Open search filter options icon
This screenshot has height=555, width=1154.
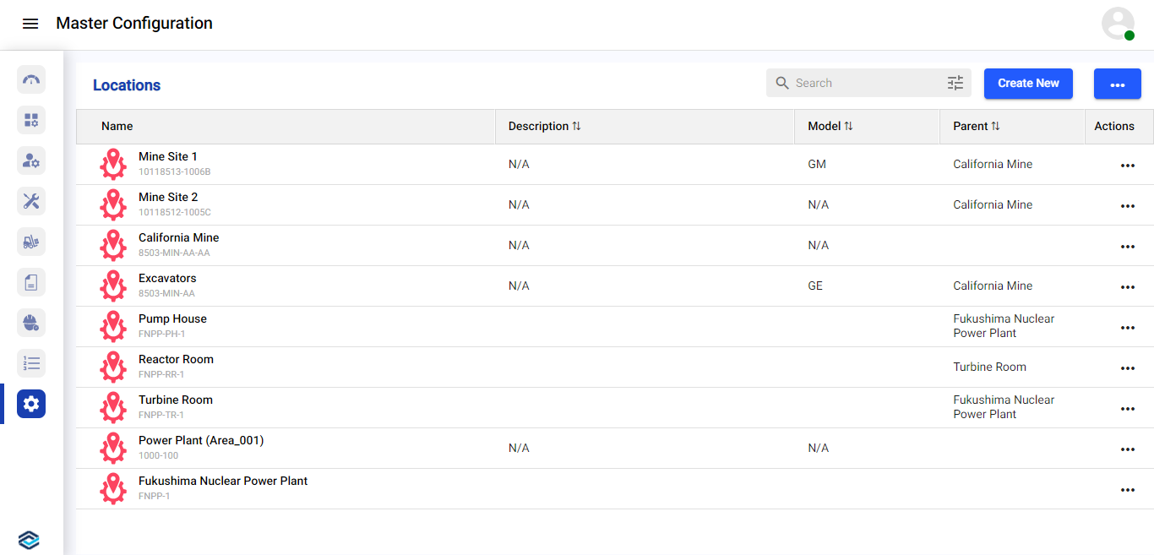pyautogui.click(x=955, y=83)
